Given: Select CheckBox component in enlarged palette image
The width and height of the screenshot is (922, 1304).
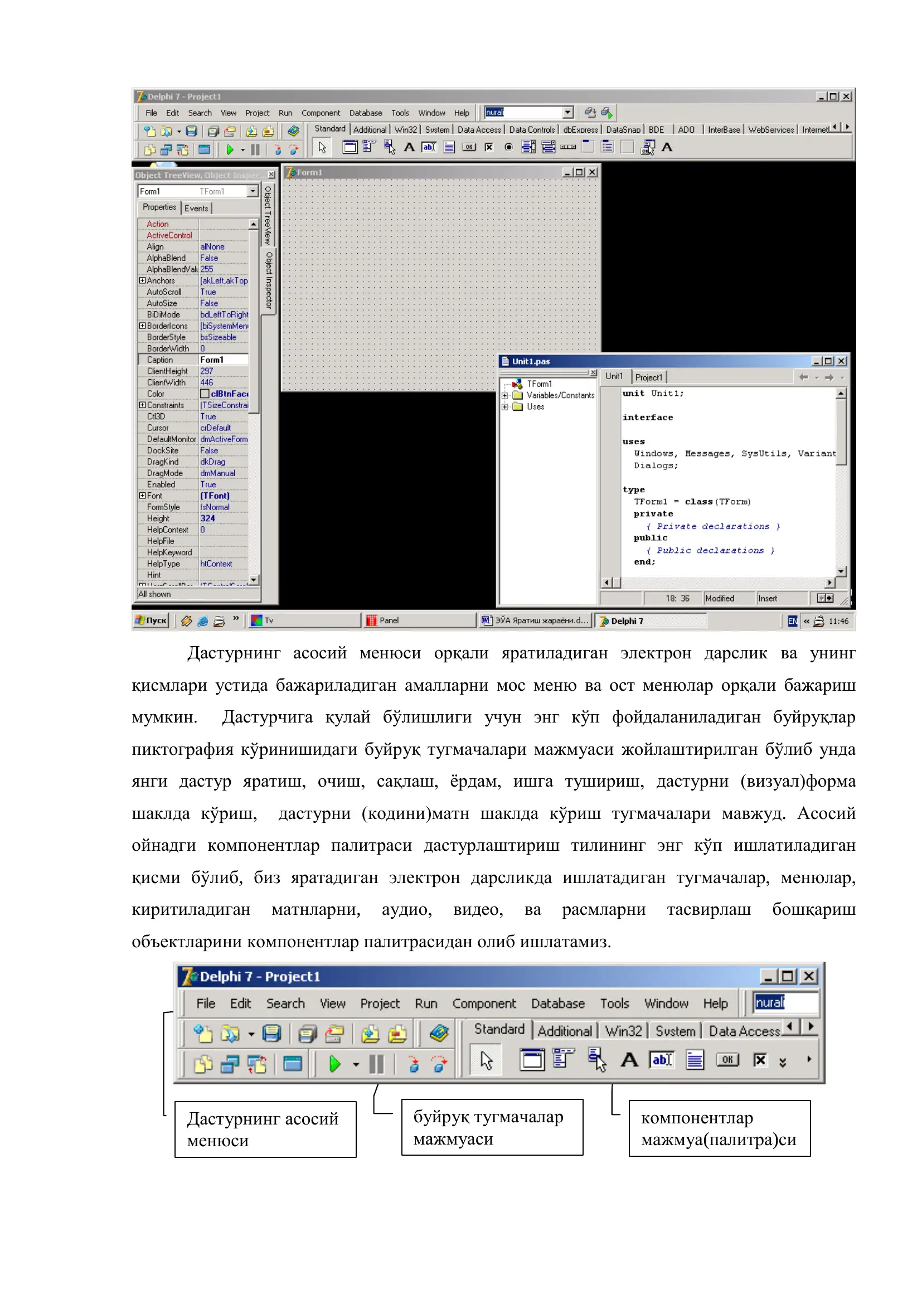Looking at the screenshot, I should coord(760,1060).
